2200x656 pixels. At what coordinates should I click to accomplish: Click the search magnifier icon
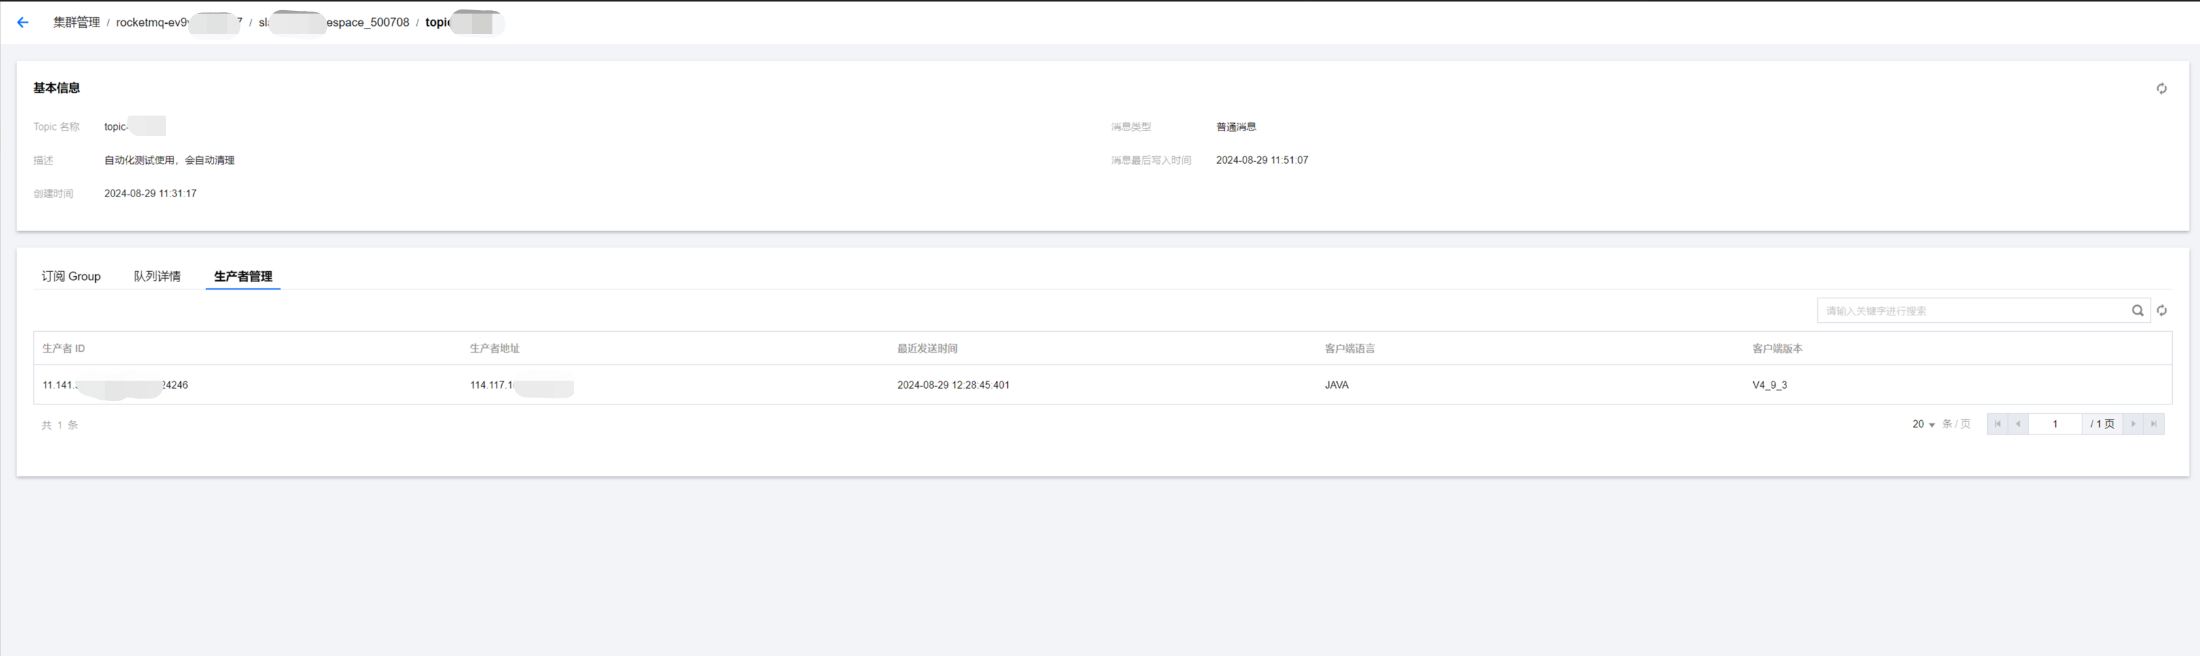[x=2137, y=311]
